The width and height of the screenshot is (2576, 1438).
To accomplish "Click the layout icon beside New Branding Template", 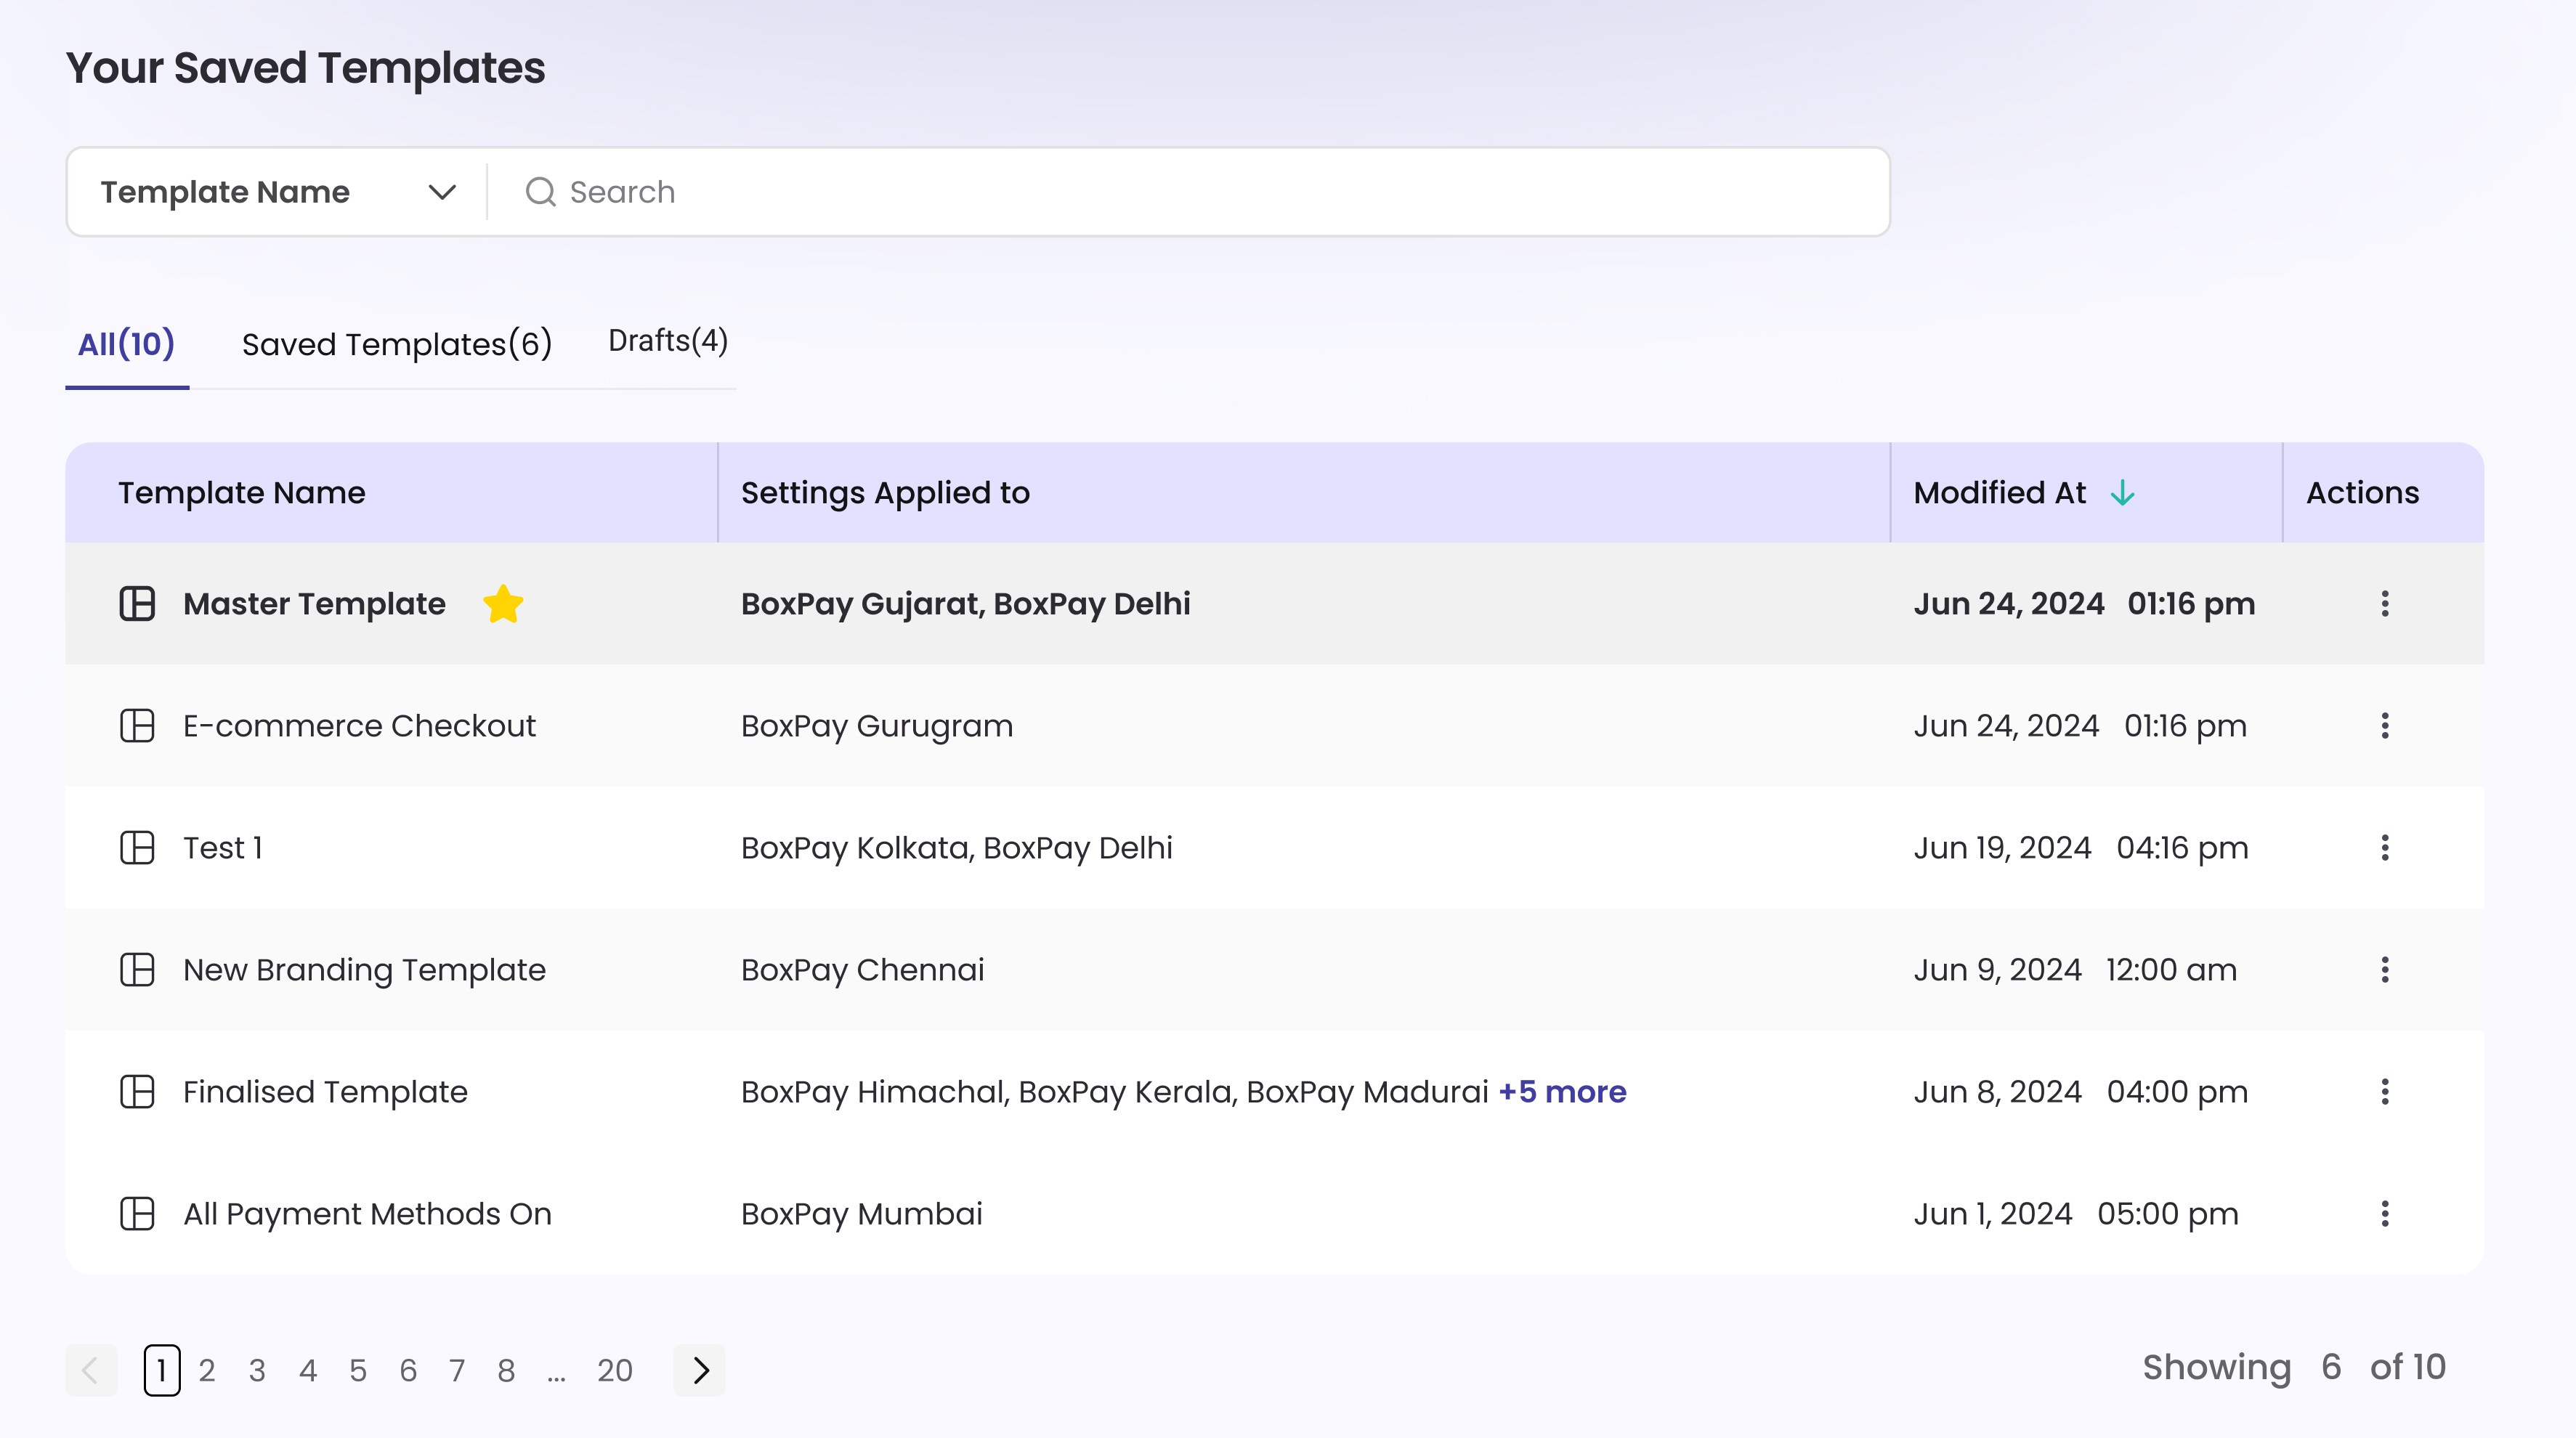I will click(137, 969).
